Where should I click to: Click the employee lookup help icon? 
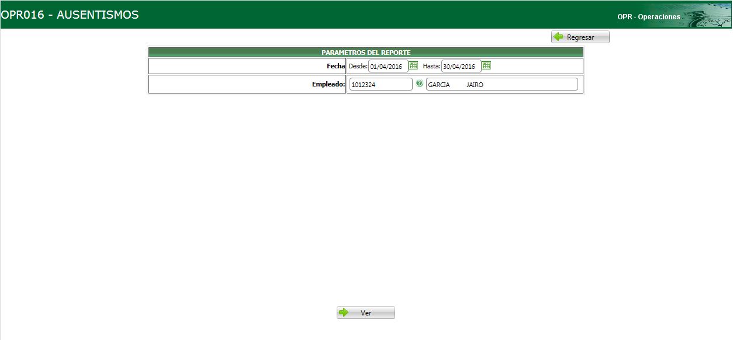[x=419, y=84]
